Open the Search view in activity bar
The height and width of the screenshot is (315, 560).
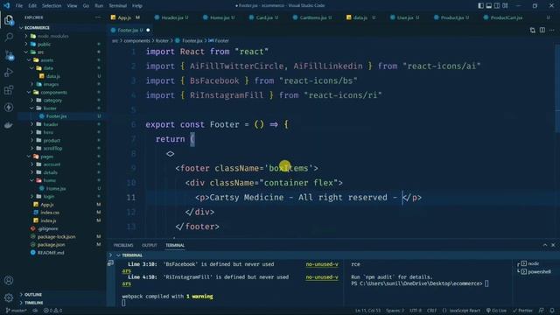tap(9, 37)
